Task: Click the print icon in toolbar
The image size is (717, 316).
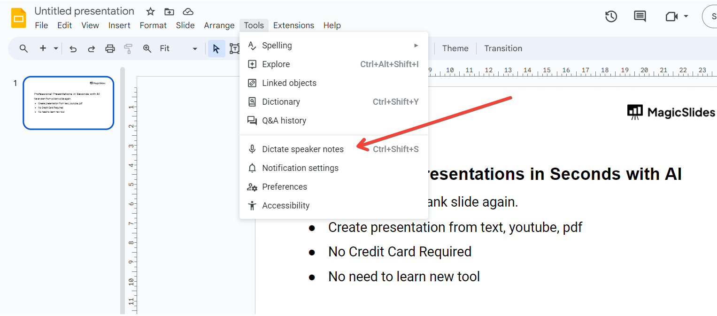Action: click(110, 48)
